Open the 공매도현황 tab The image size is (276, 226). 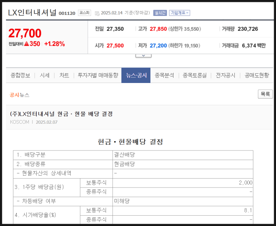coord(257,75)
